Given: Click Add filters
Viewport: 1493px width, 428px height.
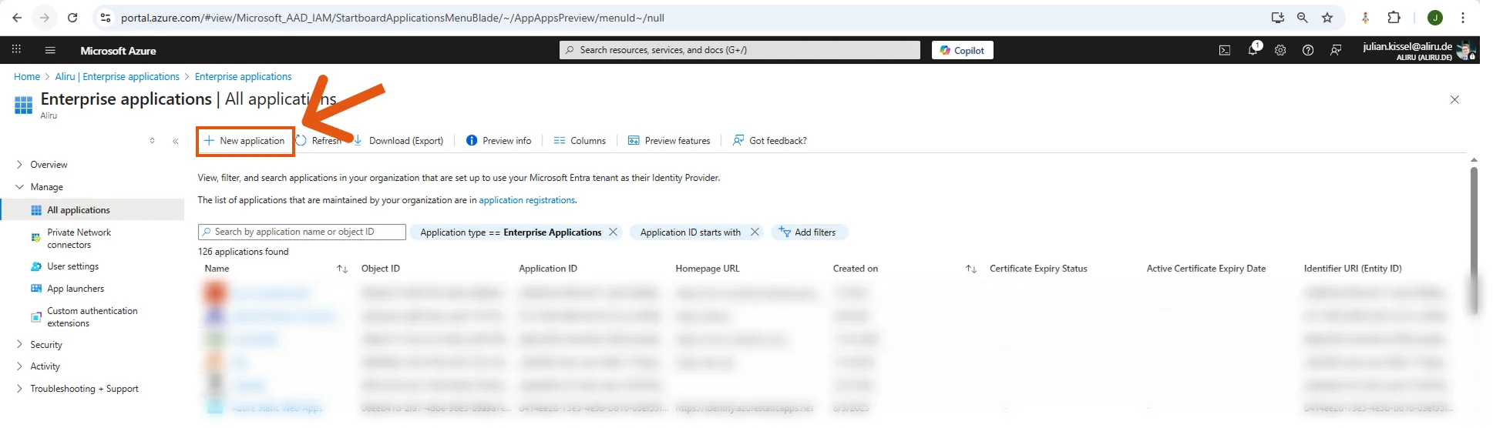Looking at the screenshot, I should [808, 232].
